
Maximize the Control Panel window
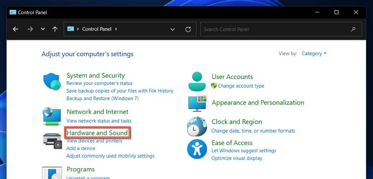(x=336, y=12)
